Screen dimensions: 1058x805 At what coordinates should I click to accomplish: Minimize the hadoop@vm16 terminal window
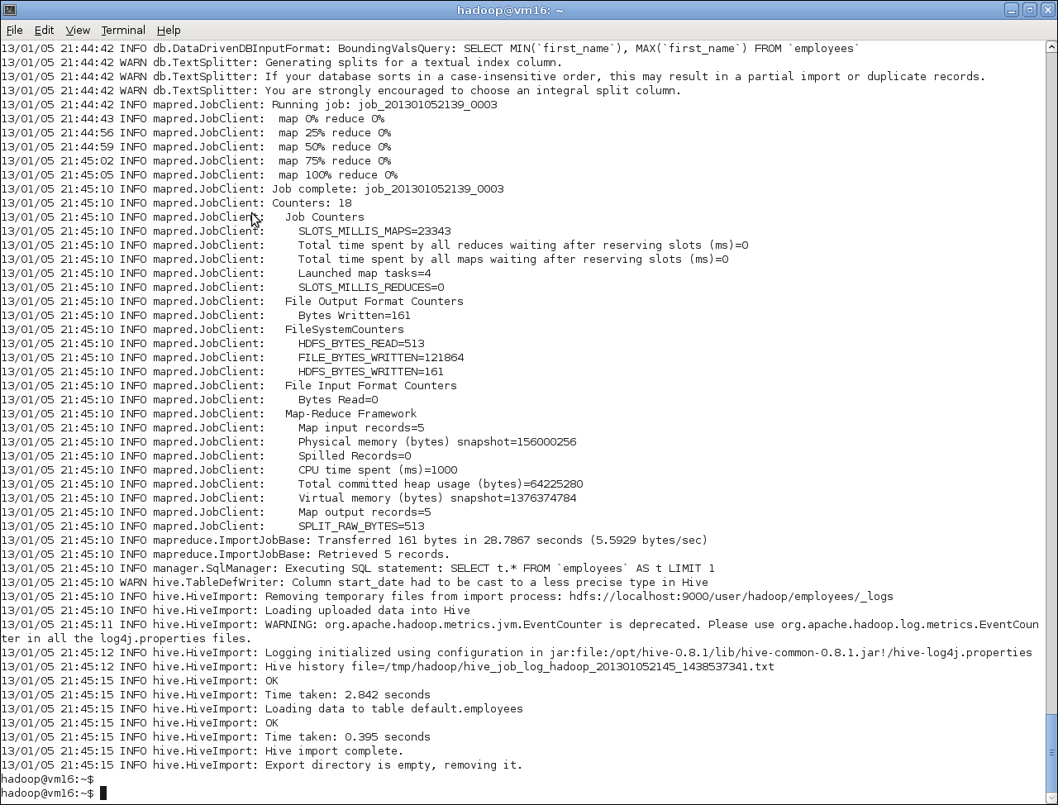click(x=1012, y=10)
